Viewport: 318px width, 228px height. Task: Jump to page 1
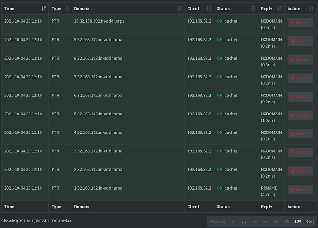click(233, 222)
